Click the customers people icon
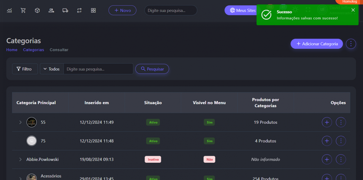The height and width of the screenshot is (180, 363). tap(51, 11)
